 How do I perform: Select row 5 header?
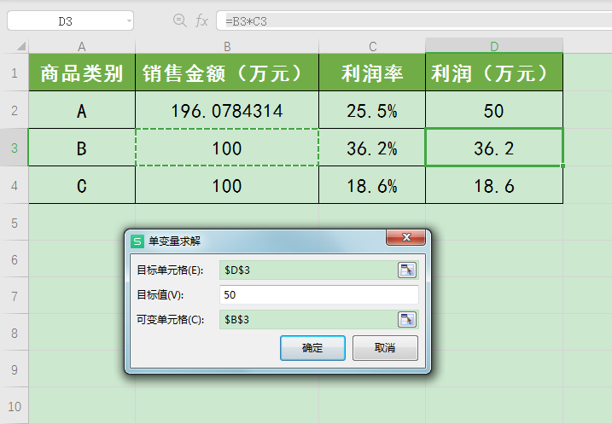15,223
